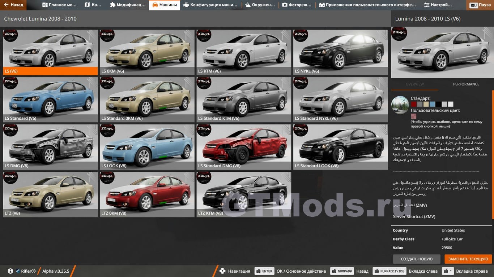Open Приложения пользовательского интерфейса tab
This screenshot has width=494, height=277.
[x=367, y=5]
